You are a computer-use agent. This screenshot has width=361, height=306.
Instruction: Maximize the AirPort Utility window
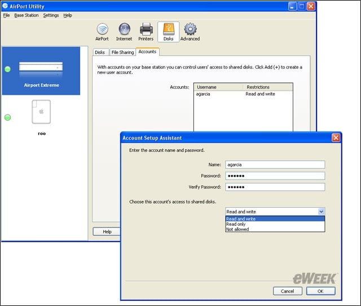click(302, 6)
